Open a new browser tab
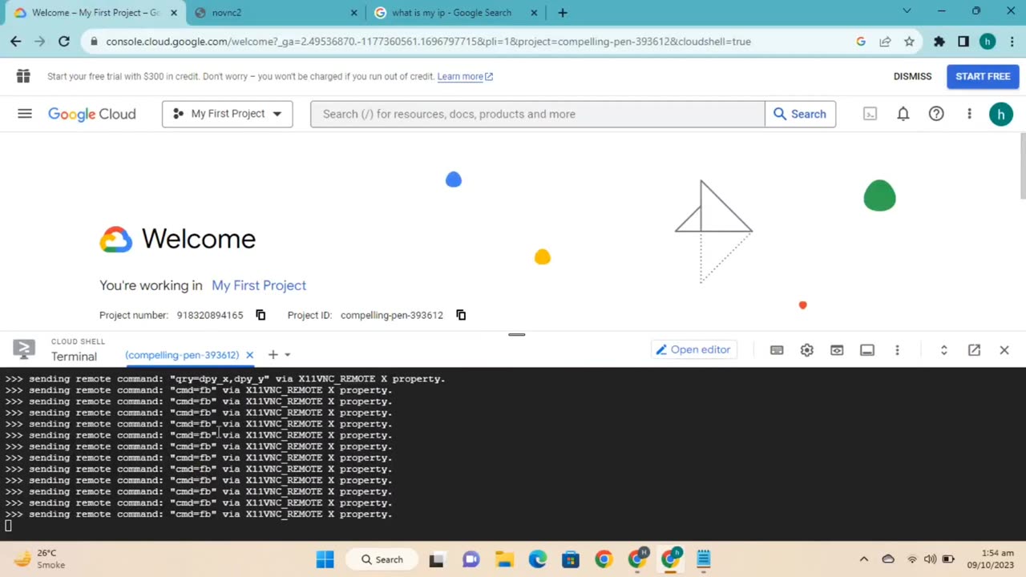Viewport: 1026px width, 577px height. click(x=563, y=13)
